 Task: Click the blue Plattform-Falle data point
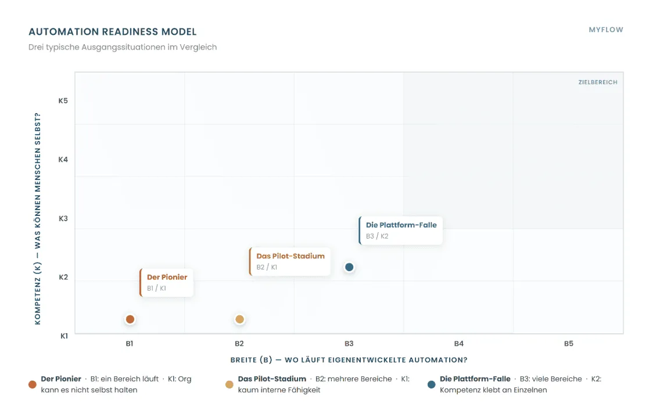pyautogui.click(x=349, y=267)
